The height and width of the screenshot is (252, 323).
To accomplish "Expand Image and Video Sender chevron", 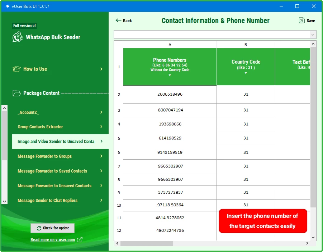I will point(101,141).
